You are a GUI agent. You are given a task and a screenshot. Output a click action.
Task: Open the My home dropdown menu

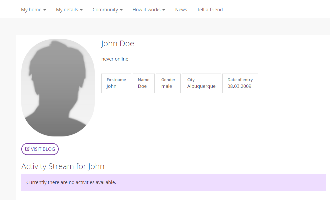click(x=33, y=10)
